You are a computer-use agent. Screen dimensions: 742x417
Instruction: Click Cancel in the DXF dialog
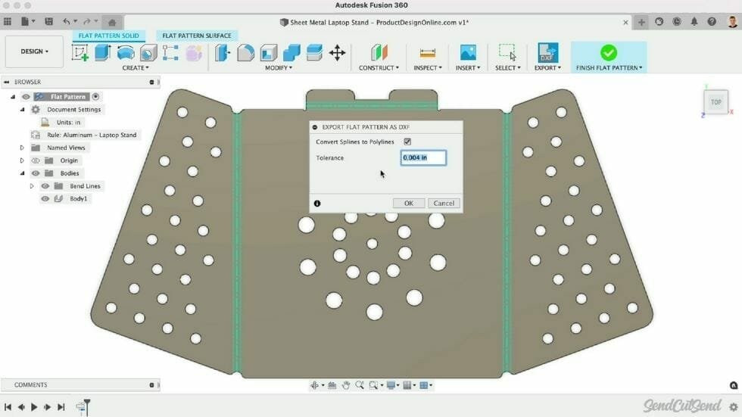coord(444,203)
